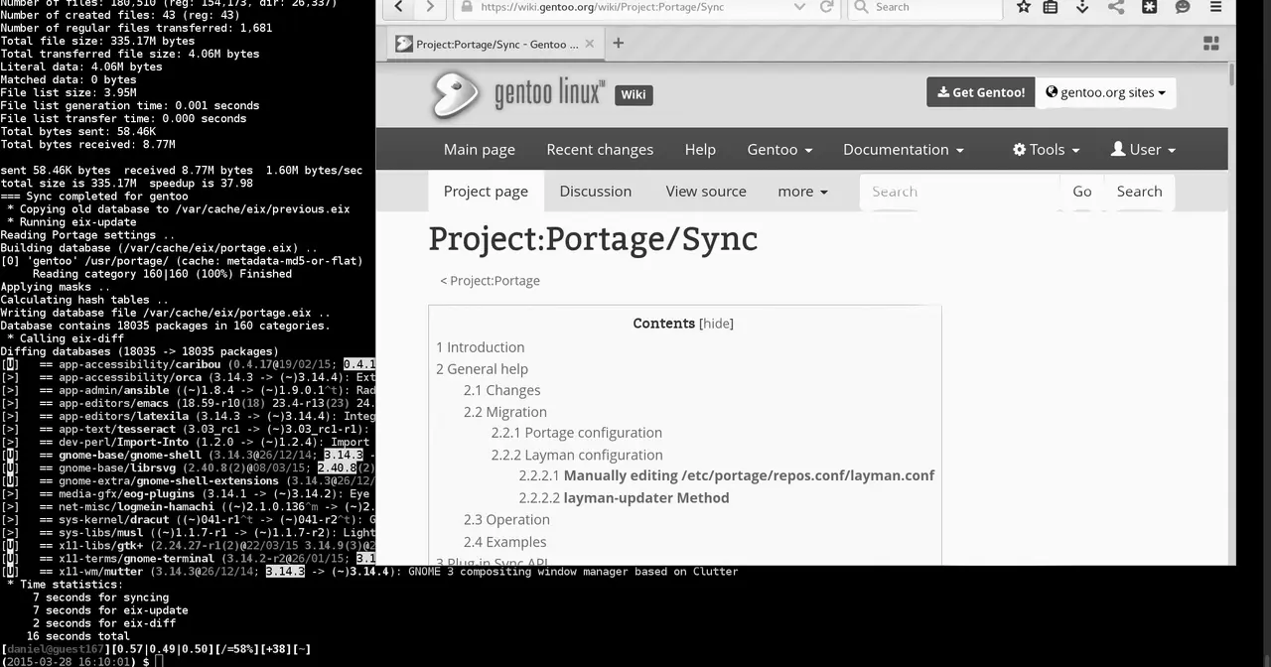1271x667 pixels.
Task: Open Recent changes in navbar
Action: [x=600, y=149]
